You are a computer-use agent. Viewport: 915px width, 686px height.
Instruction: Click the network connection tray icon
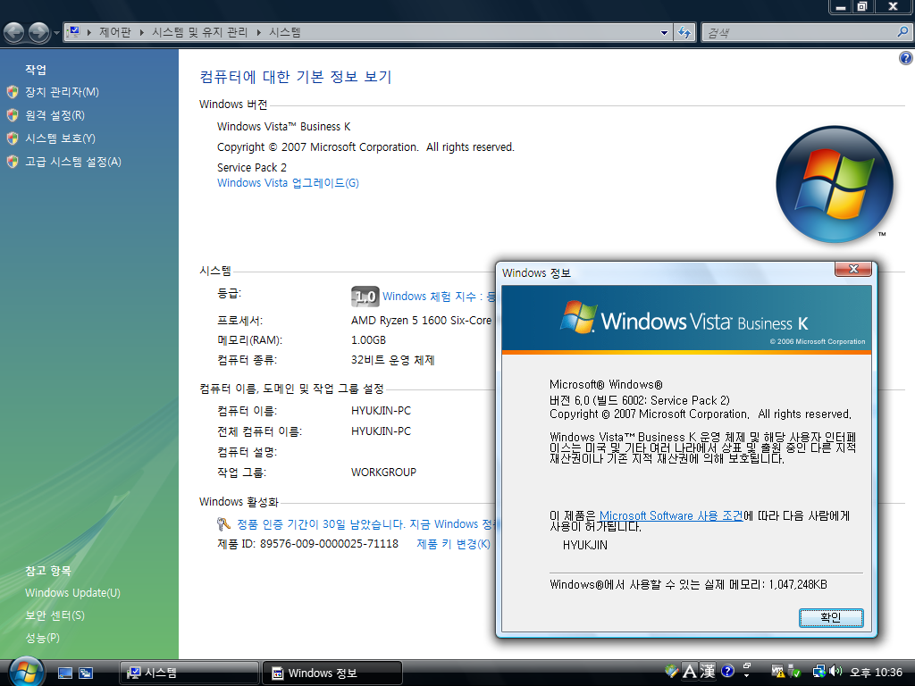(819, 672)
